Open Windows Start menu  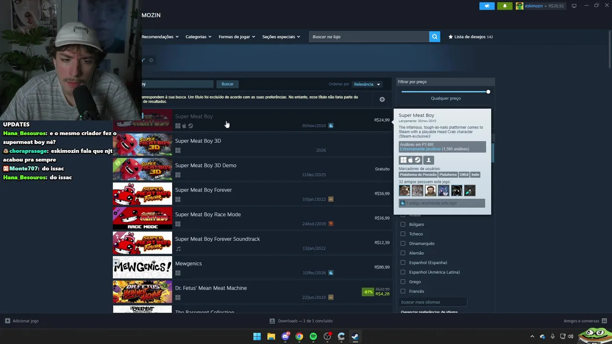pos(257,336)
